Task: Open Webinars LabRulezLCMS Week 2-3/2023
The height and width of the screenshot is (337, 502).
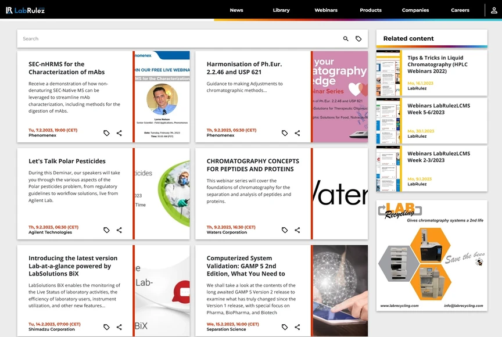Action: point(439,157)
